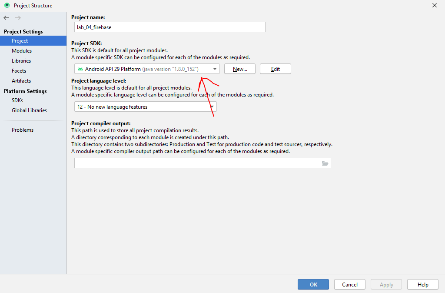The image size is (445, 293).
Task: Select Project in the settings sidebar
Action: [x=33, y=40]
